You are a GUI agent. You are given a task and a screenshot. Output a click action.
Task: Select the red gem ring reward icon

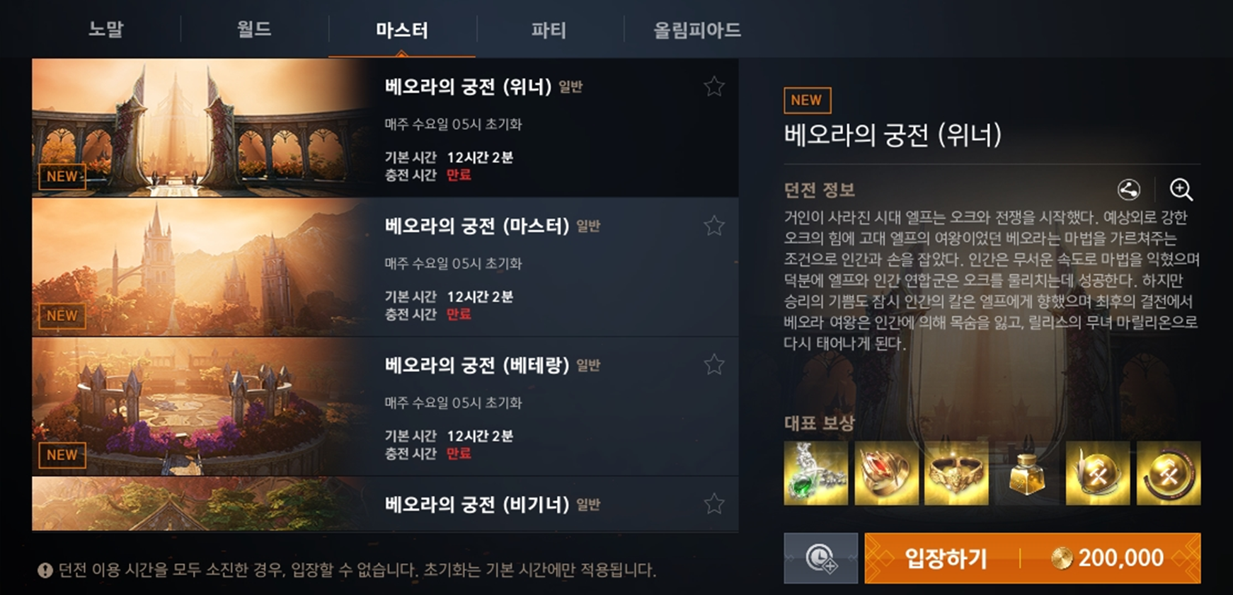(x=886, y=473)
